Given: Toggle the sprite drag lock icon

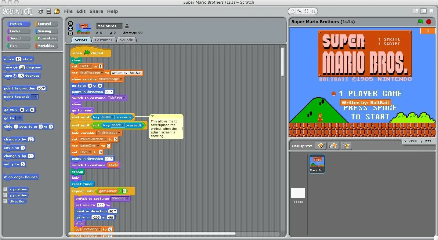Looking at the screenshot, I should pos(127,26).
